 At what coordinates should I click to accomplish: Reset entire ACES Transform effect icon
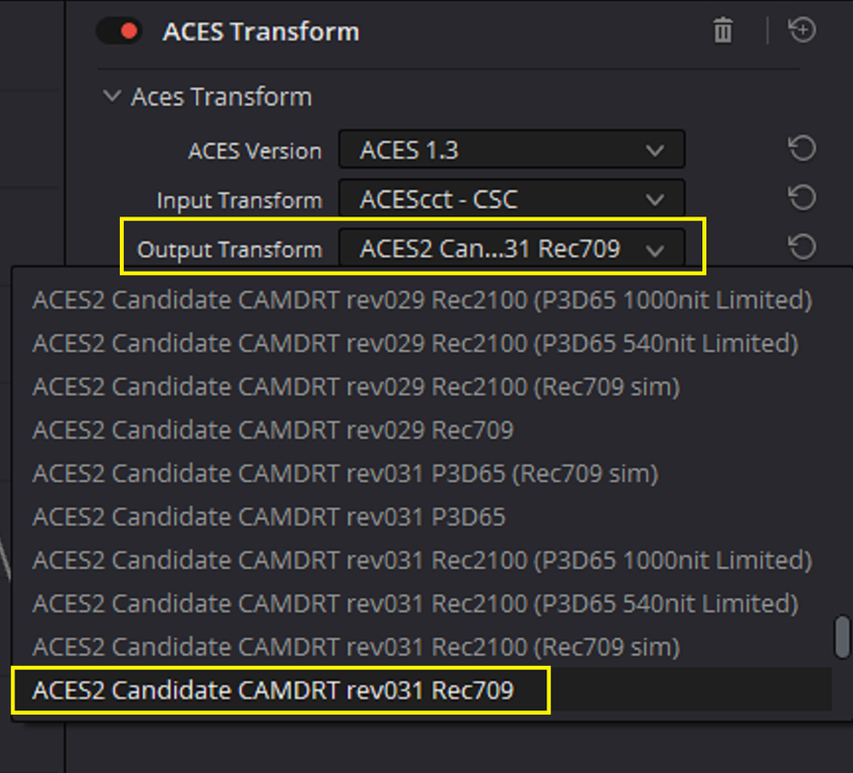(803, 29)
